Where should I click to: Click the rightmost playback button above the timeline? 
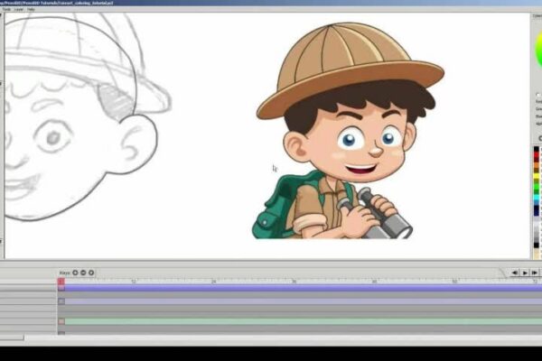pos(535,272)
